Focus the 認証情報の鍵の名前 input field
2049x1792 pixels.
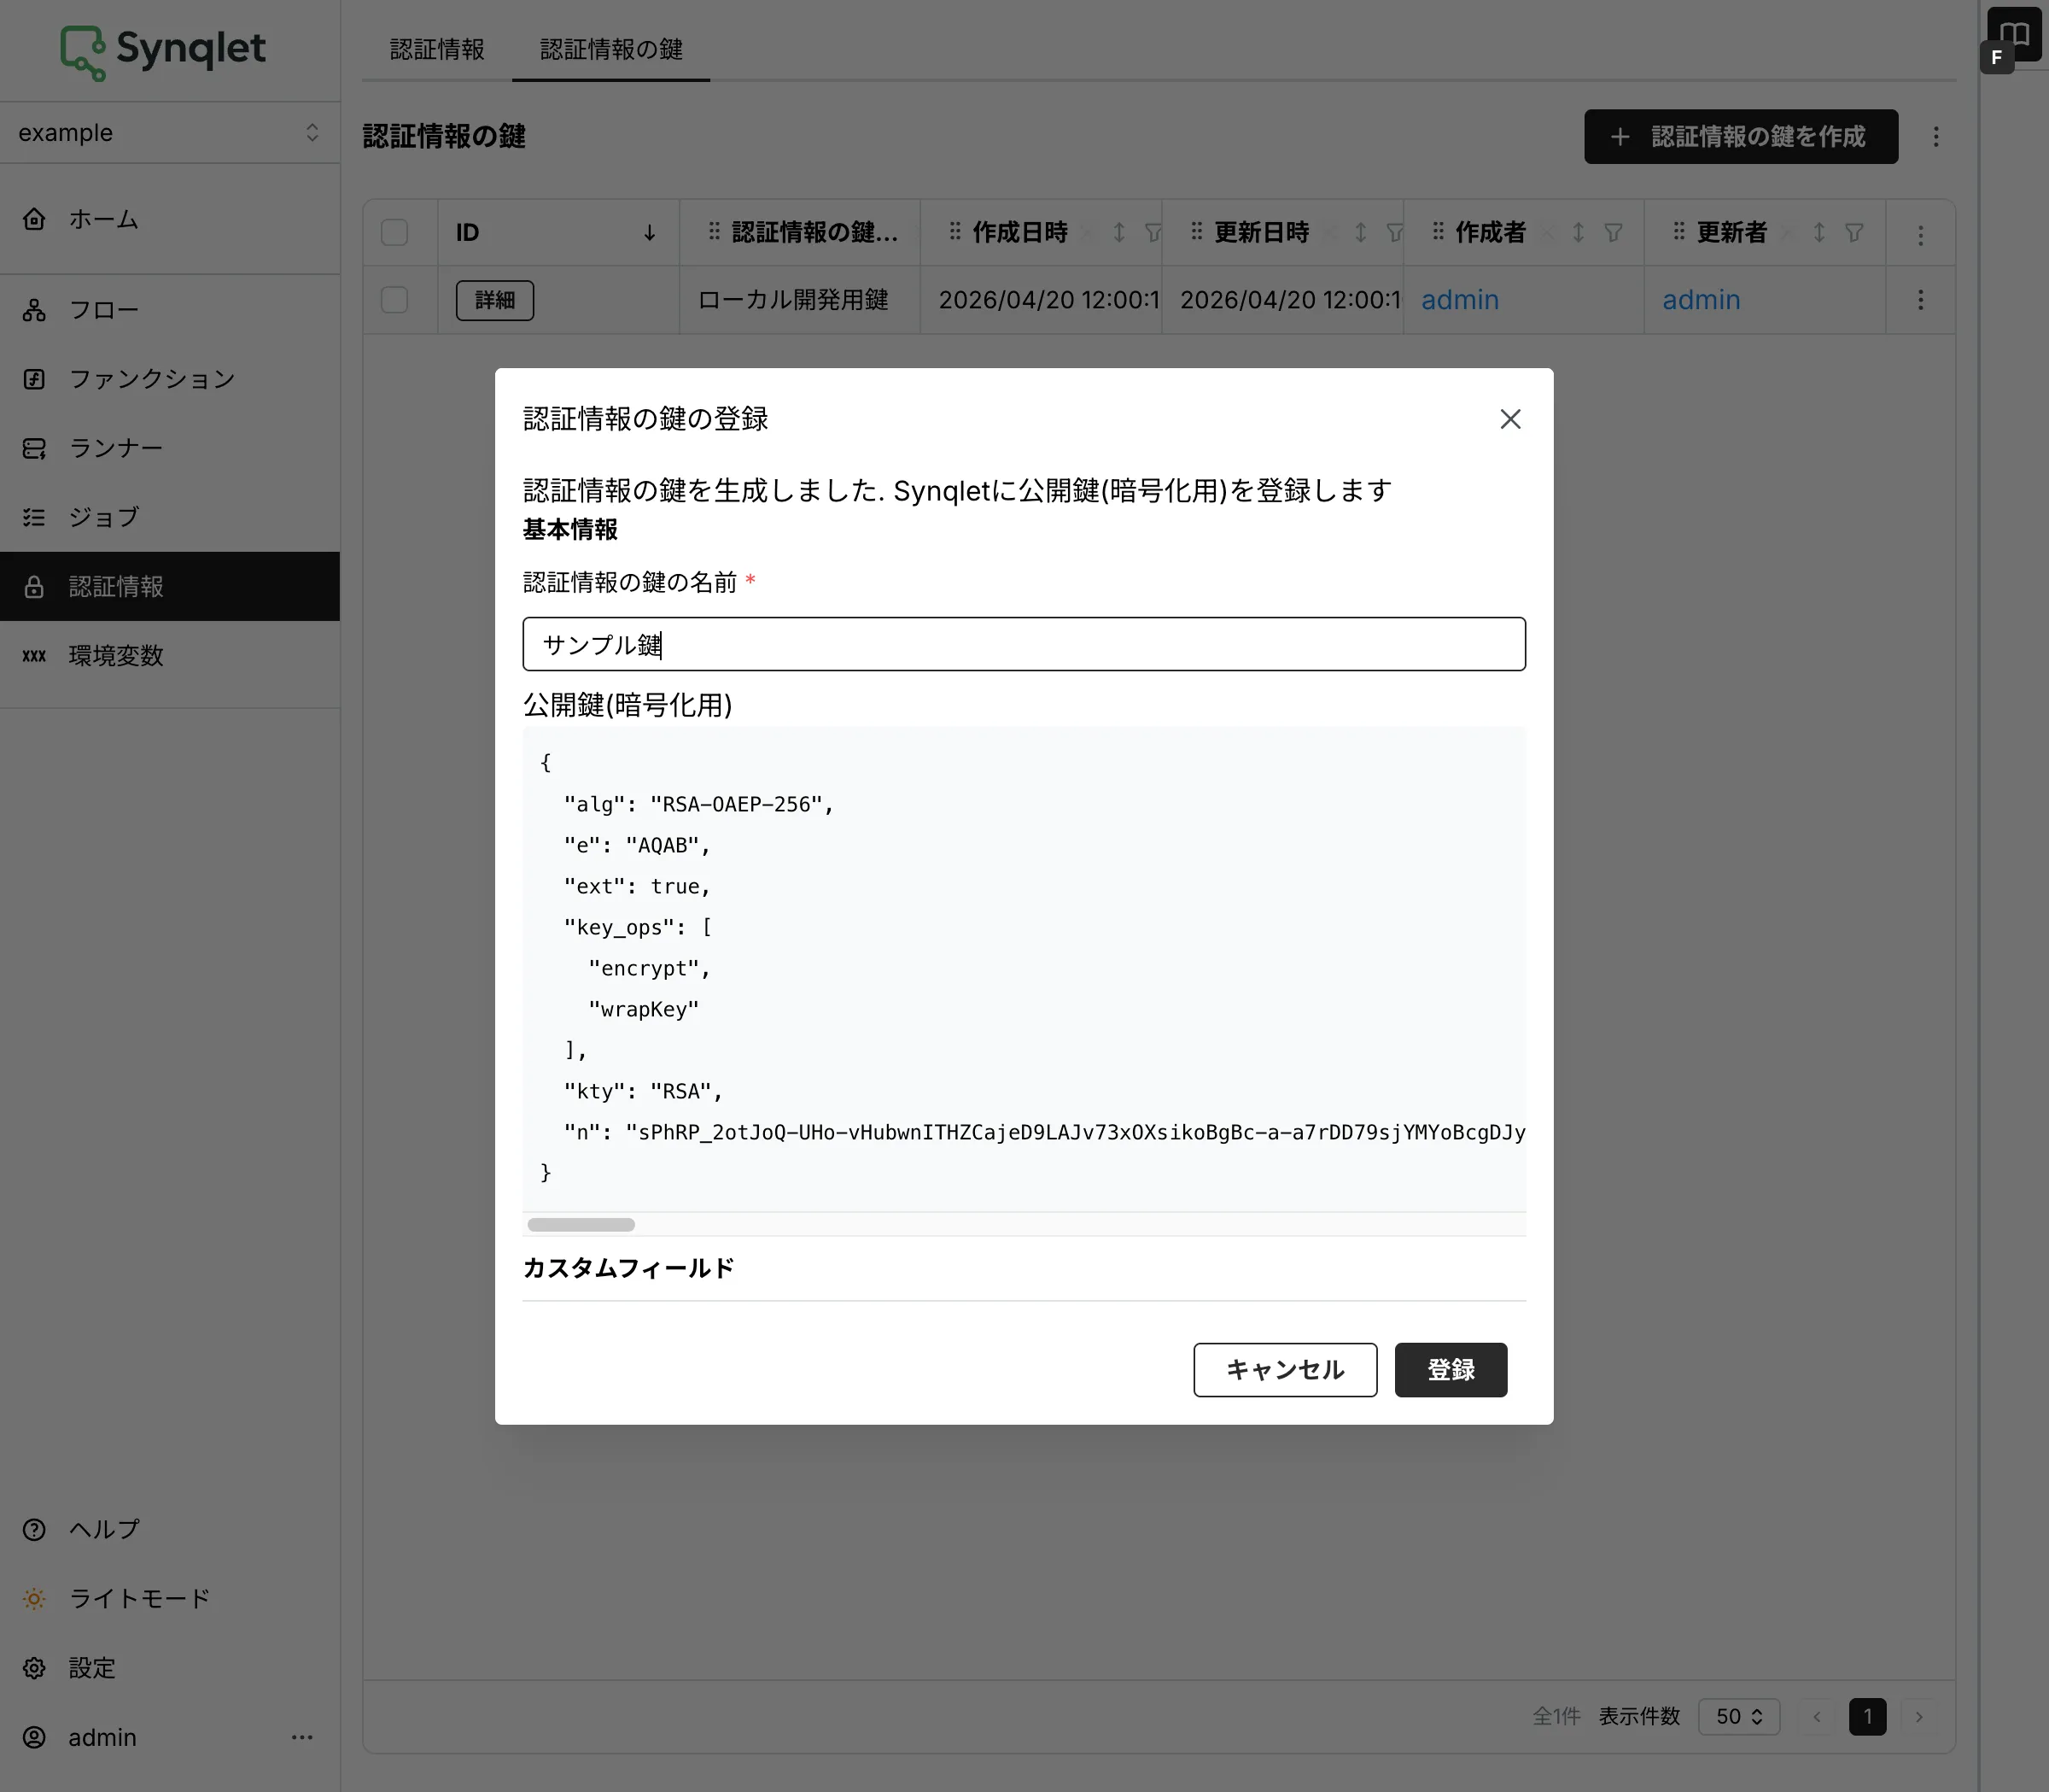coord(1024,644)
